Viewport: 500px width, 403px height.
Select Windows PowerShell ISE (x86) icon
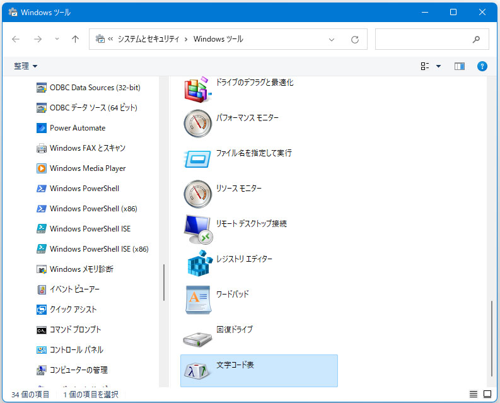41,249
